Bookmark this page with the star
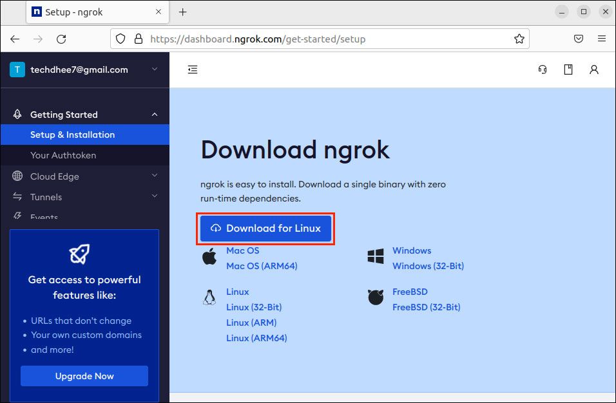 [519, 39]
